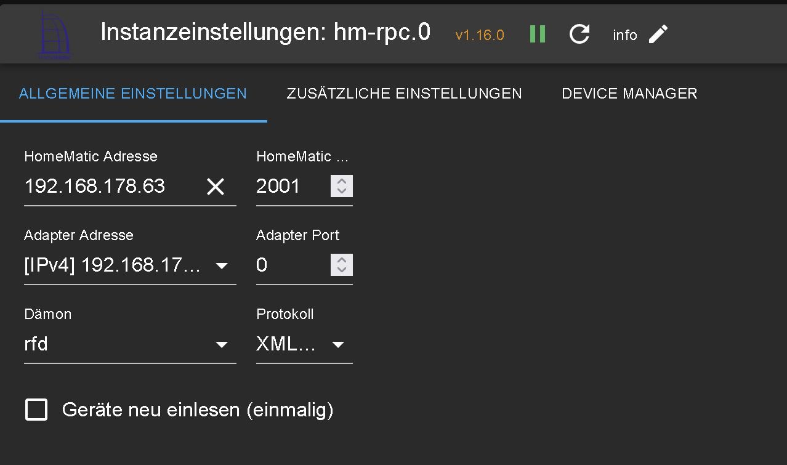Click the info link

[x=624, y=35]
